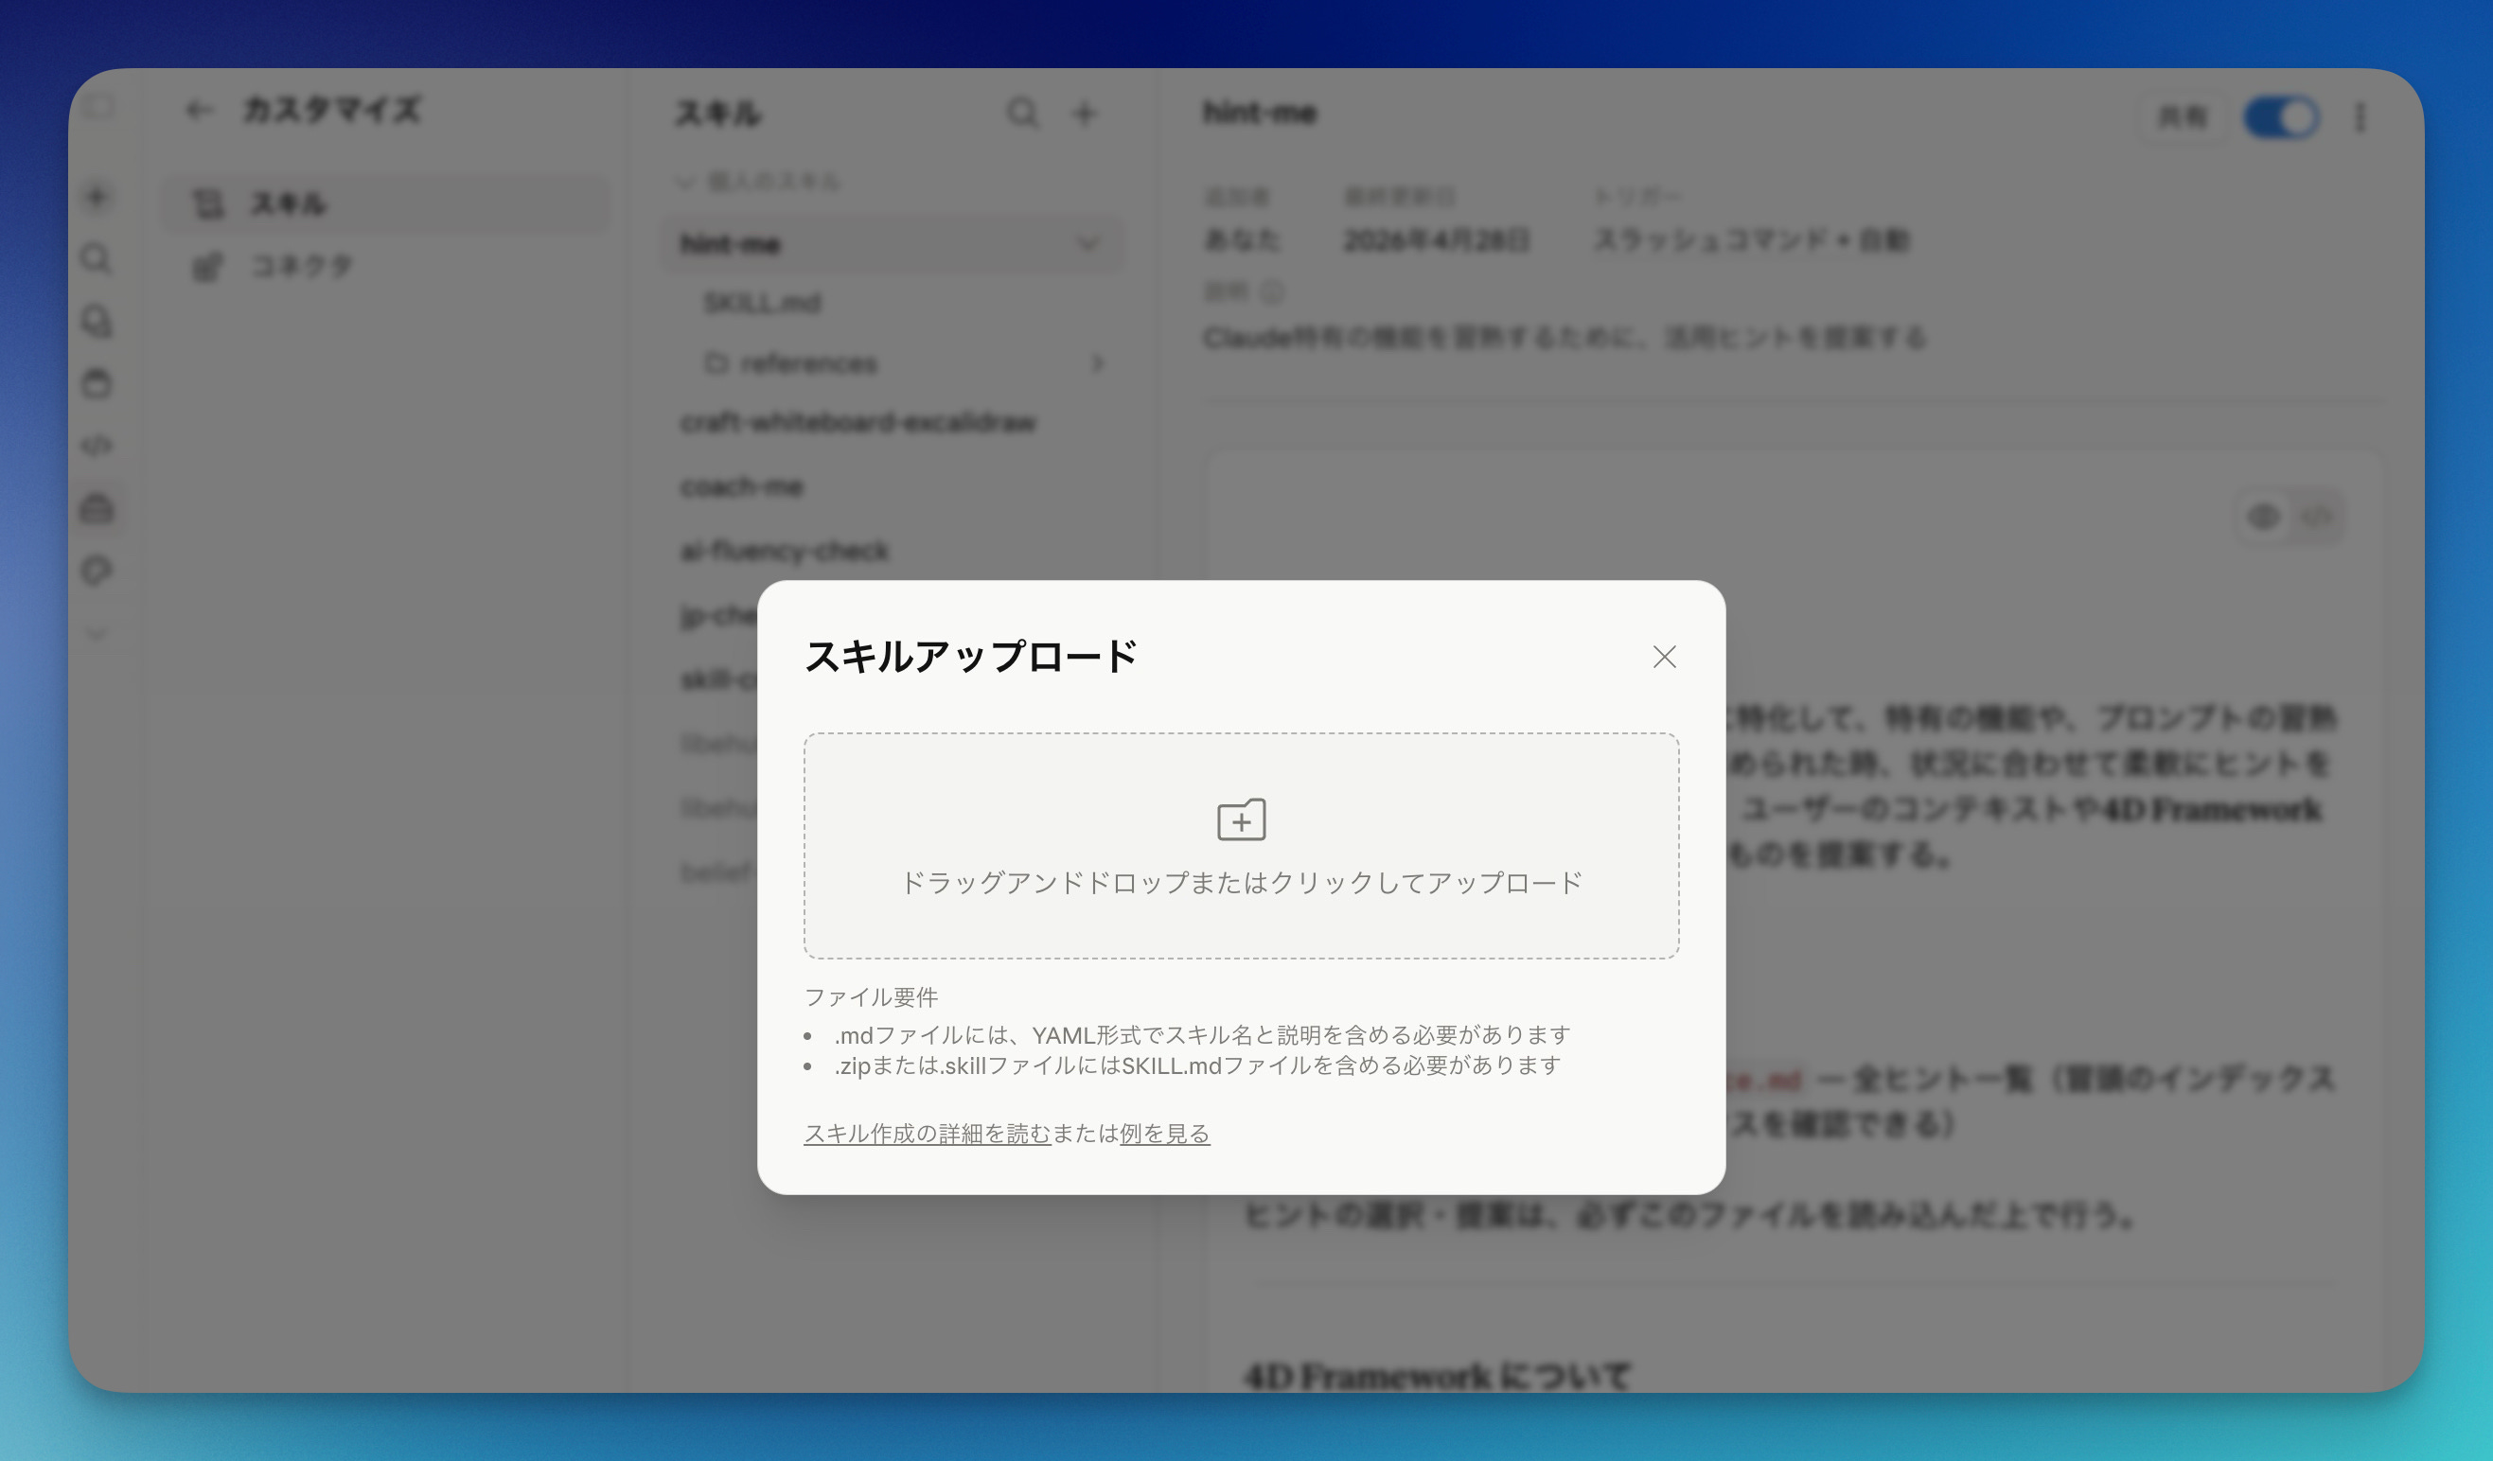
Task: Click the share button beside the toggle
Action: pyautogui.click(x=2183, y=117)
